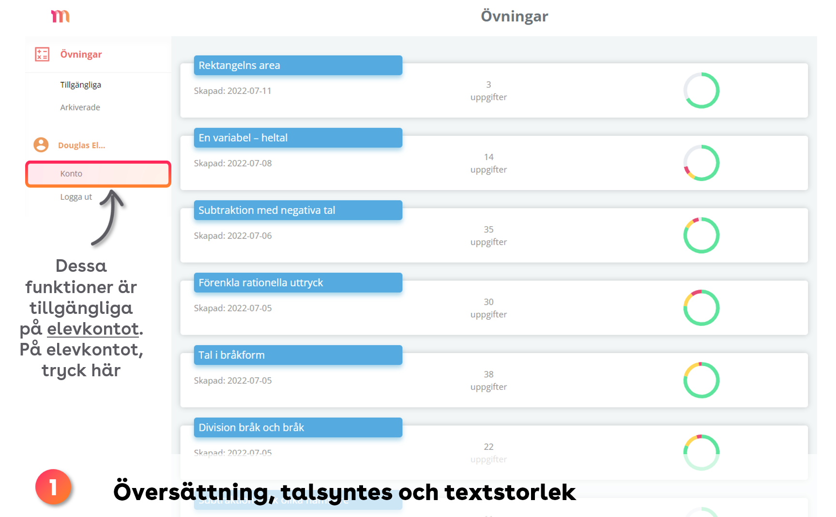
Task: Open the Tillgängliga exercises list
Action: click(x=80, y=85)
